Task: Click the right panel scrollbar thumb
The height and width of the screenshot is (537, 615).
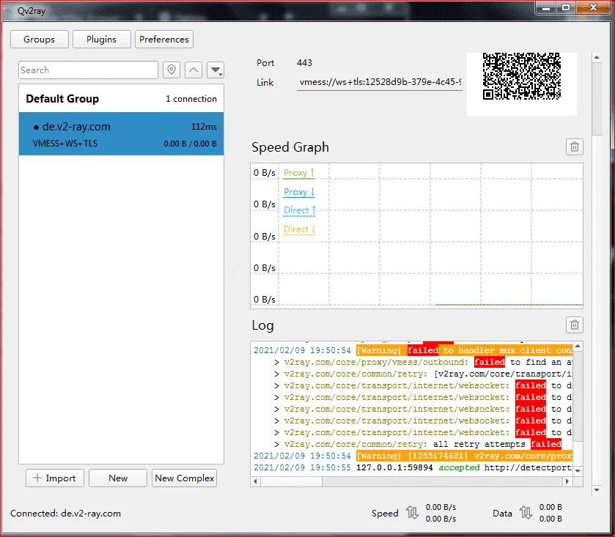Action: click(x=597, y=99)
